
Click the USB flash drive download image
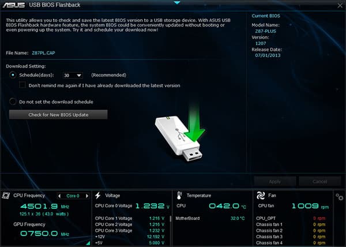pos(180,133)
